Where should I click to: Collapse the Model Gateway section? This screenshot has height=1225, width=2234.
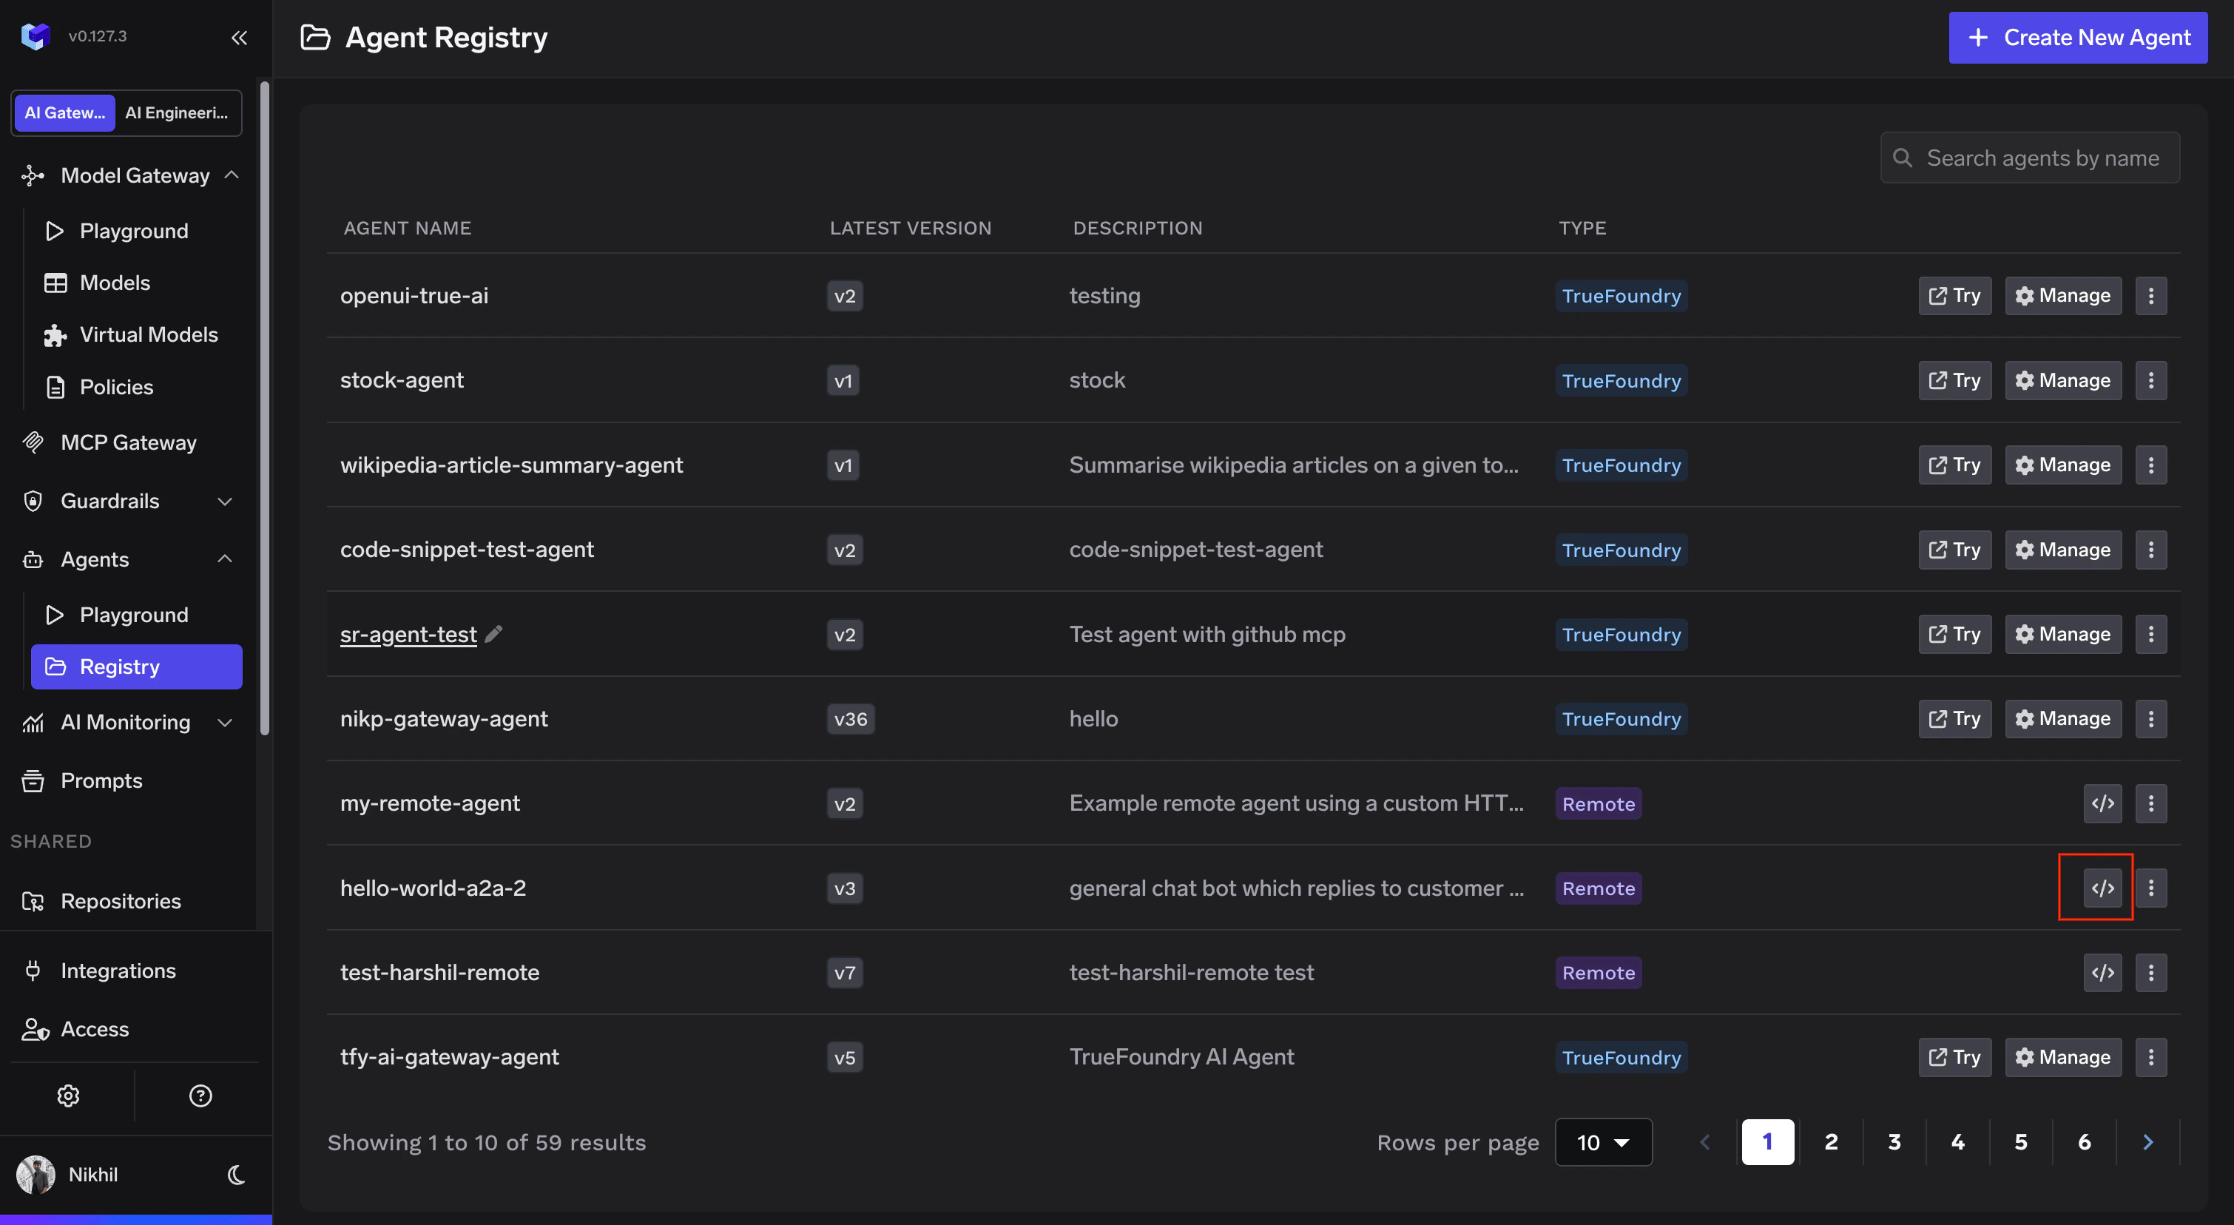231,175
